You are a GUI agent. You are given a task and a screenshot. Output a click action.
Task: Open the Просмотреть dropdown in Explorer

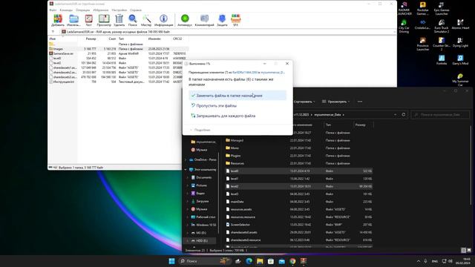tap(336, 102)
